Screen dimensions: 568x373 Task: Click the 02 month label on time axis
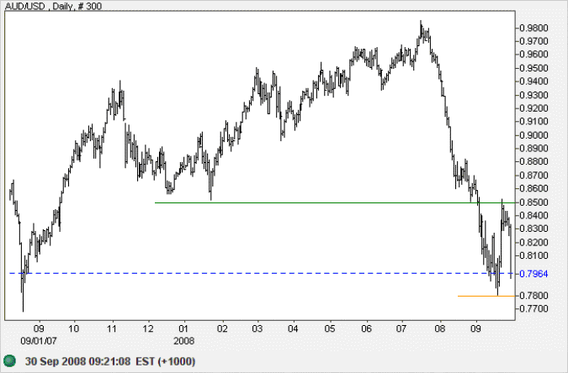[222, 328]
